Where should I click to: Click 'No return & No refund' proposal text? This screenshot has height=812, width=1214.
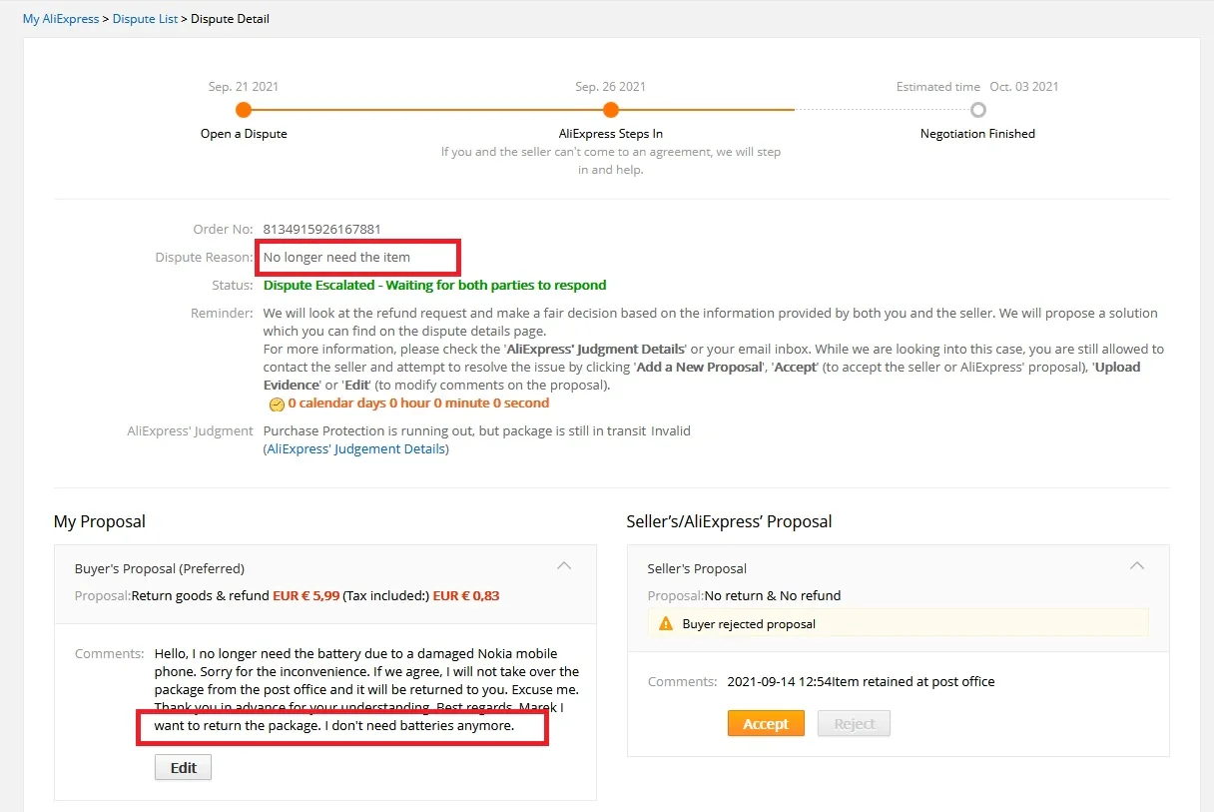(x=773, y=596)
